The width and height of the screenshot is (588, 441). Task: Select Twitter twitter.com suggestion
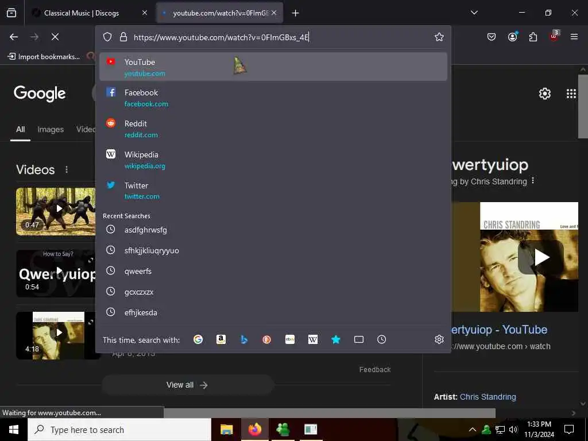(x=273, y=191)
